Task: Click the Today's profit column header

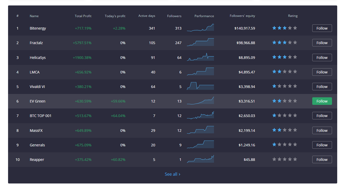Action: pyautogui.click(x=115, y=16)
